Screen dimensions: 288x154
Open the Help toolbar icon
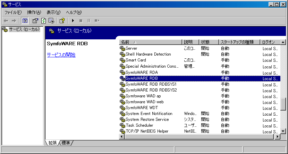pyautogui.click(x=62, y=21)
